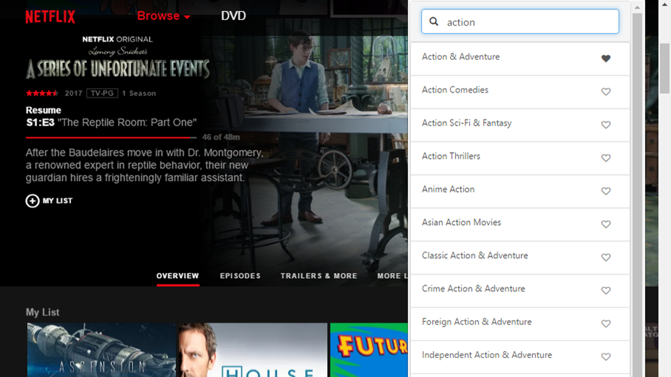
Task: Click the Netflix logo
Action: pos(50,17)
